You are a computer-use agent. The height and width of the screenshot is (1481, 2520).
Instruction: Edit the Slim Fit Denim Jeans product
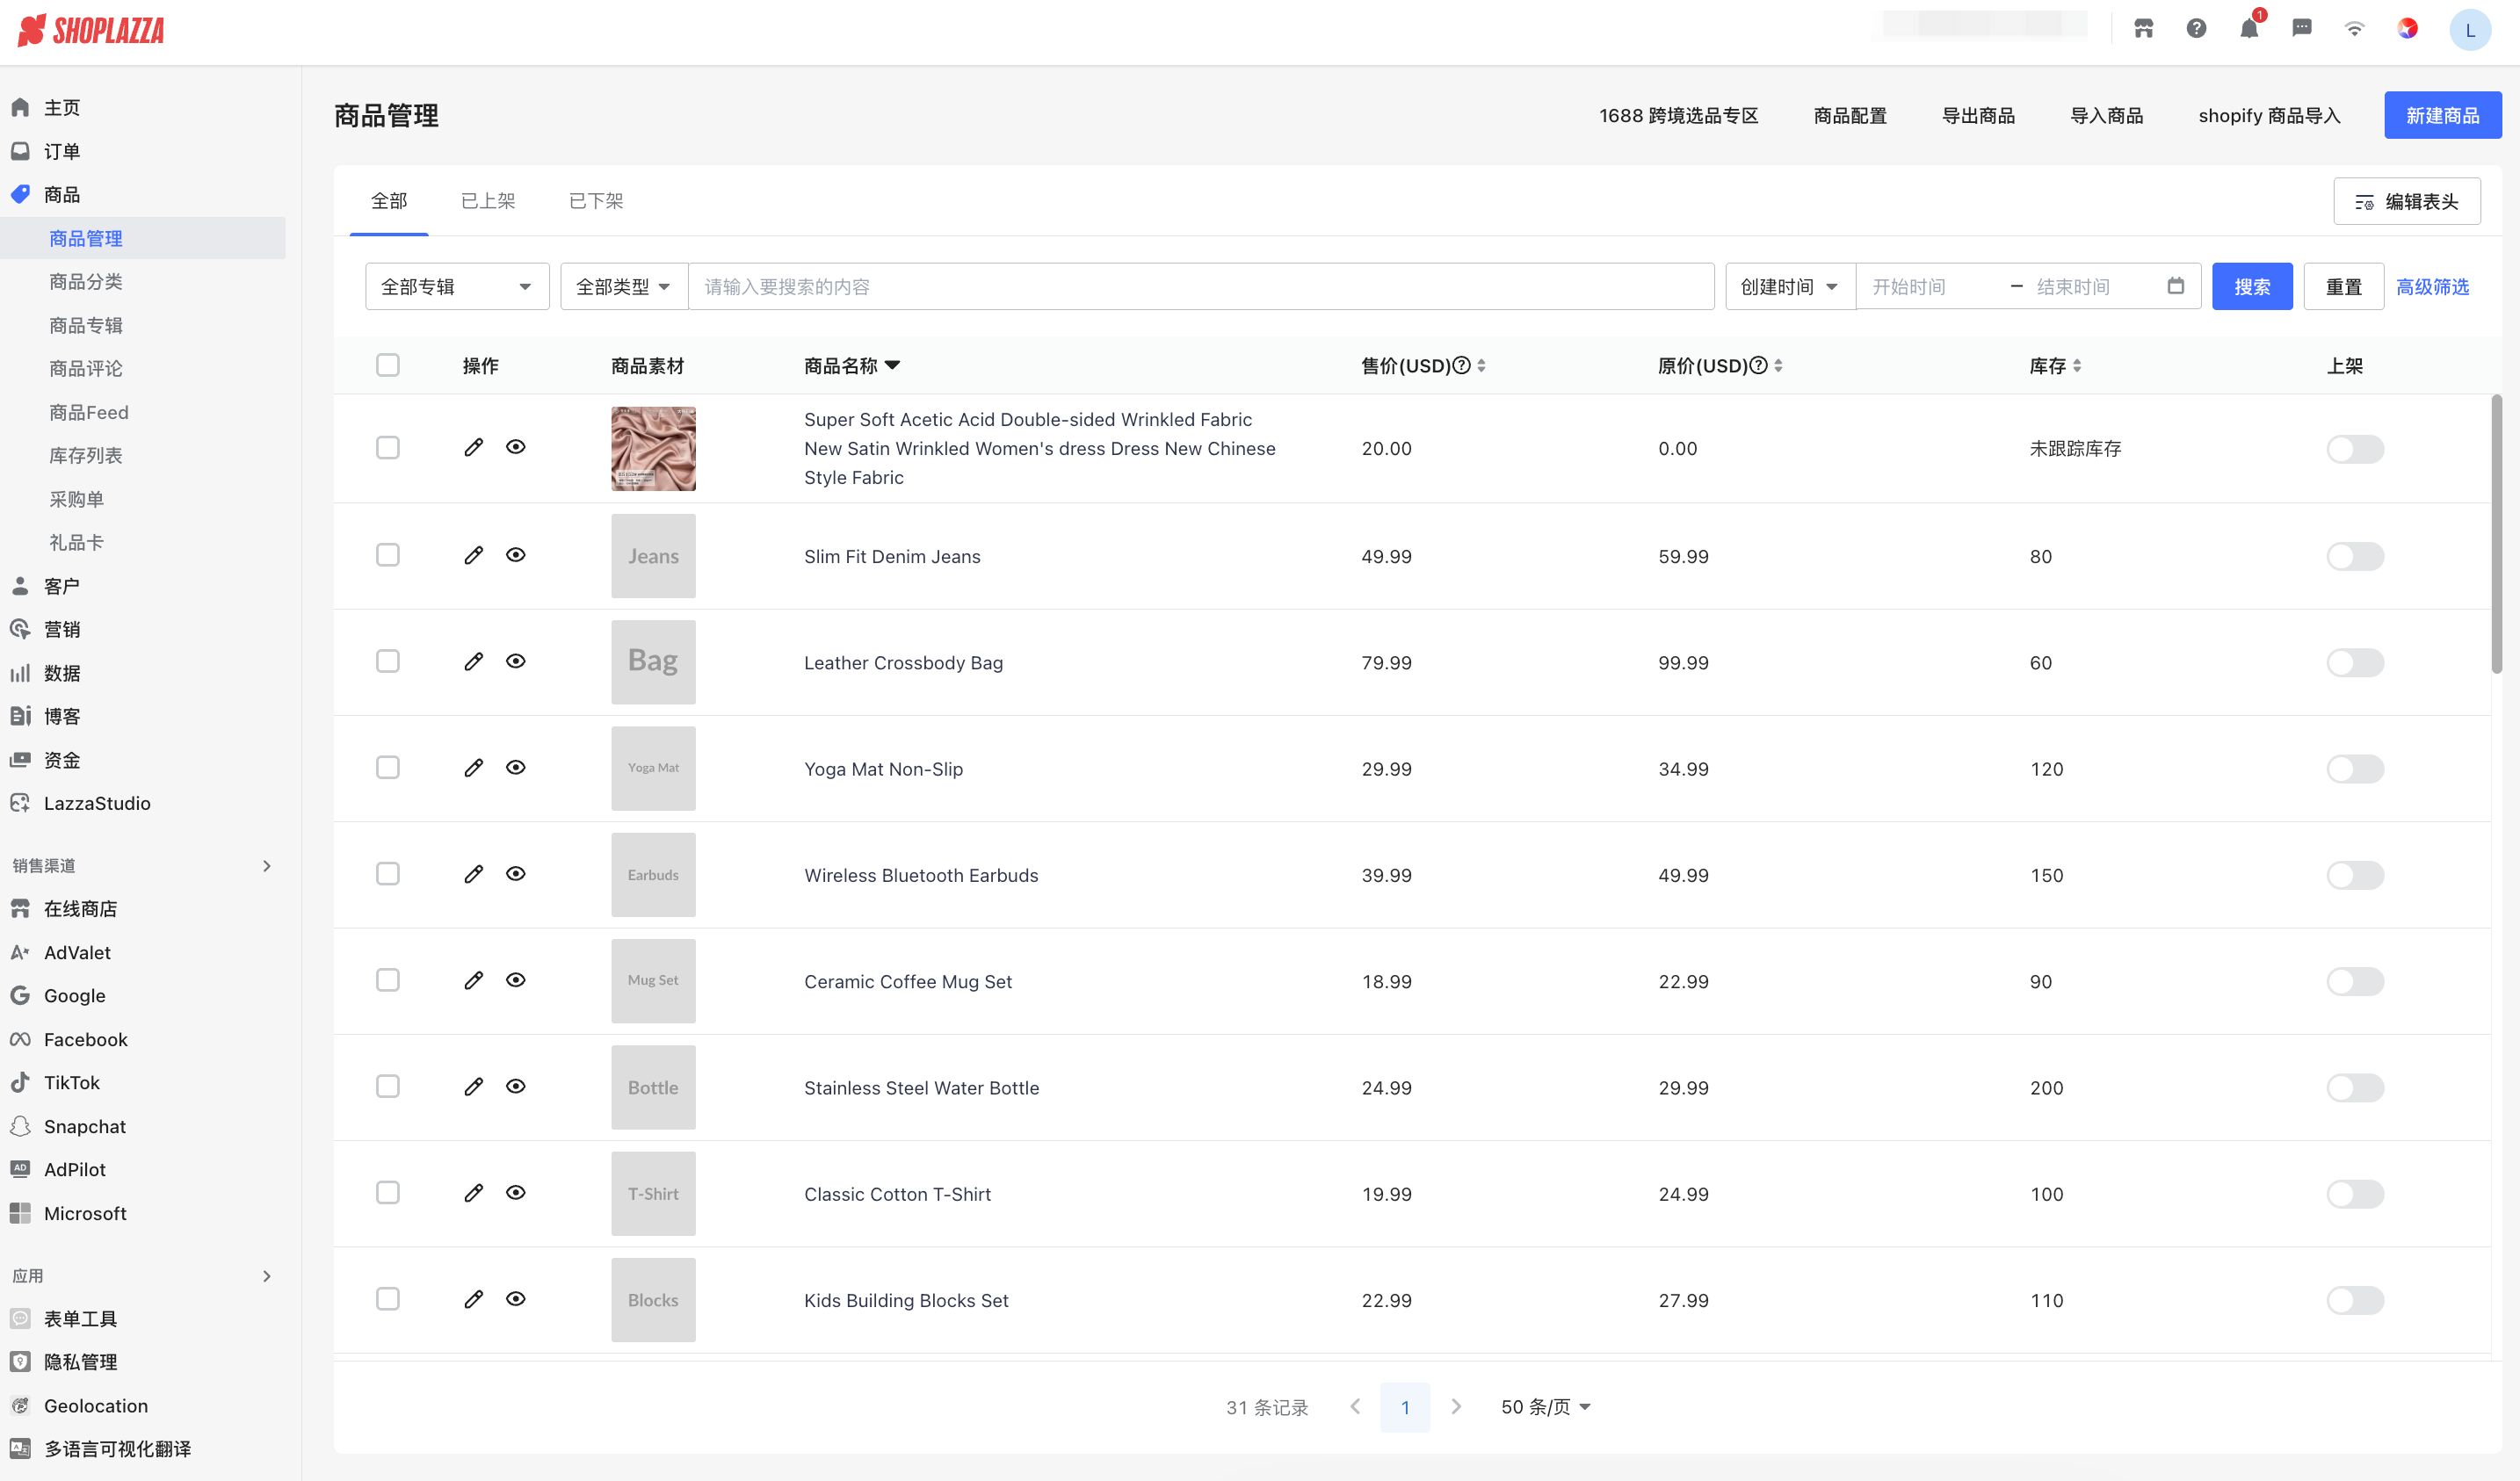[x=474, y=555]
